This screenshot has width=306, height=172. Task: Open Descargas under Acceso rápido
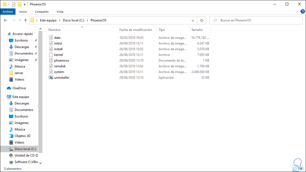tap(19, 47)
